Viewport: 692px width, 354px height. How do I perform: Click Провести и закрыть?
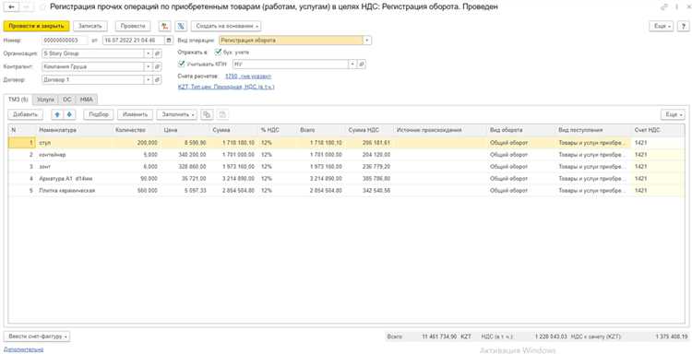36,26
